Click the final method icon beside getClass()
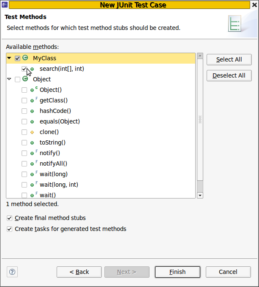The height and width of the screenshot is (287, 259). pos(34,100)
